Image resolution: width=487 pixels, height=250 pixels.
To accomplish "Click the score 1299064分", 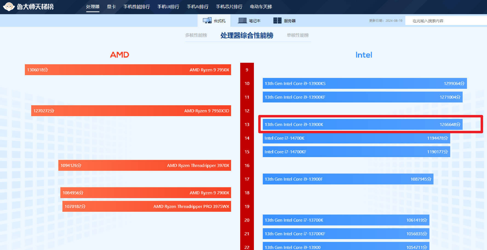I will (x=454, y=83).
